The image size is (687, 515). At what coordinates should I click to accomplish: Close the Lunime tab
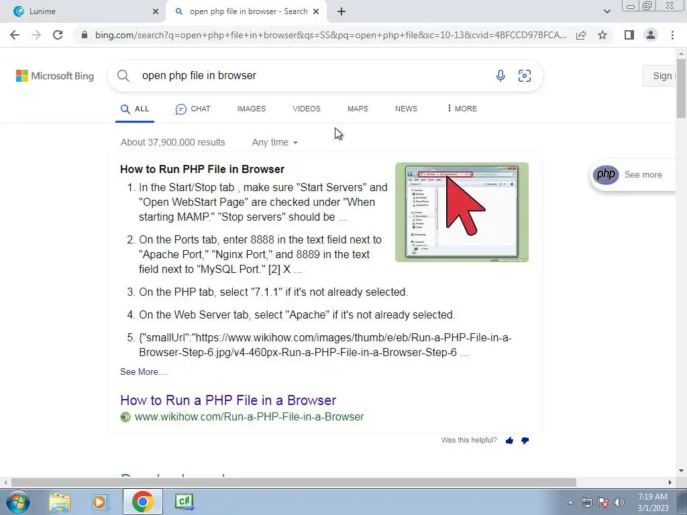(156, 11)
